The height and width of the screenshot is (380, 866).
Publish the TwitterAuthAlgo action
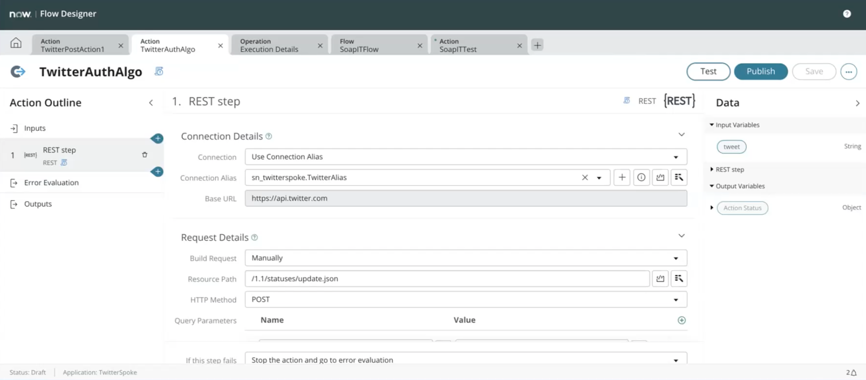(x=761, y=71)
